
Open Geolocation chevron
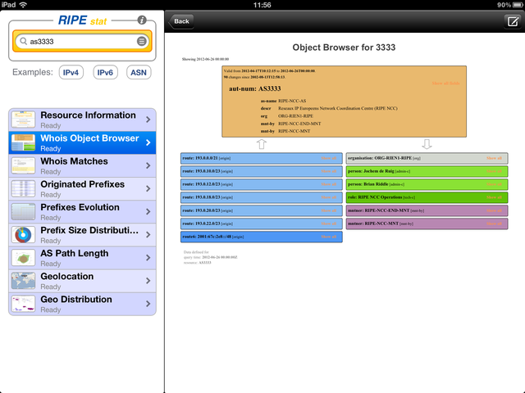click(x=148, y=281)
